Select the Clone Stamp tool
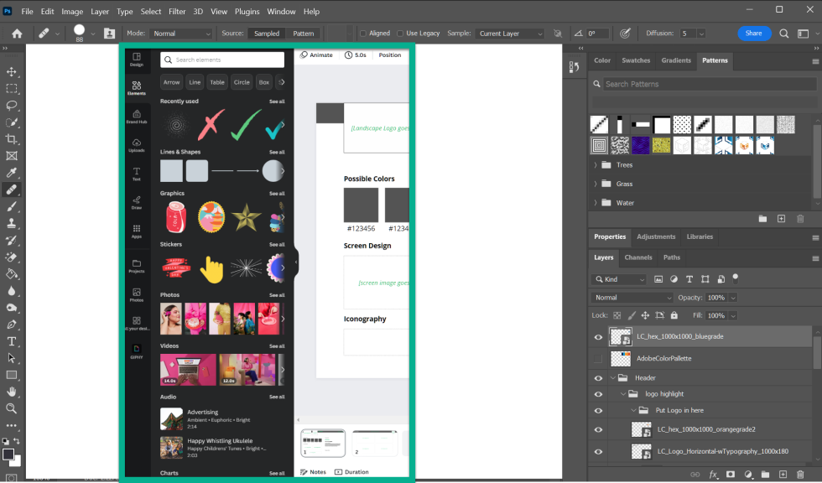This screenshot has height=483, width=822. coord(12,223)
